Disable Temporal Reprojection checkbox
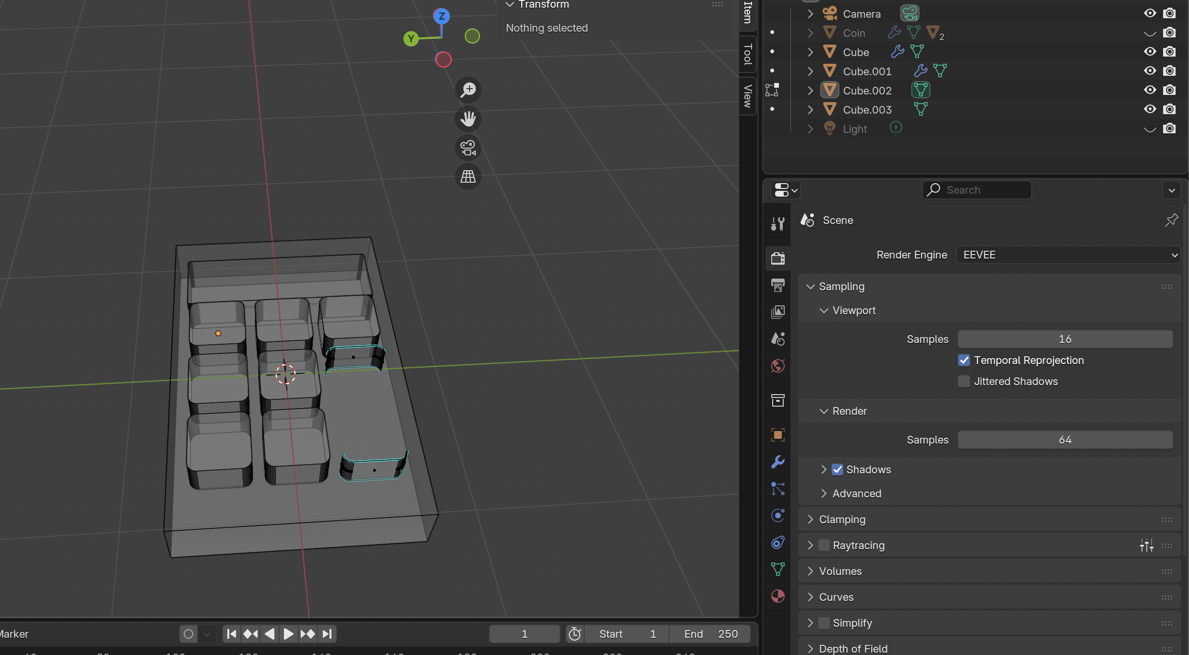The image size is (1189, 655). pyautogui.click(x=964, y=360)
